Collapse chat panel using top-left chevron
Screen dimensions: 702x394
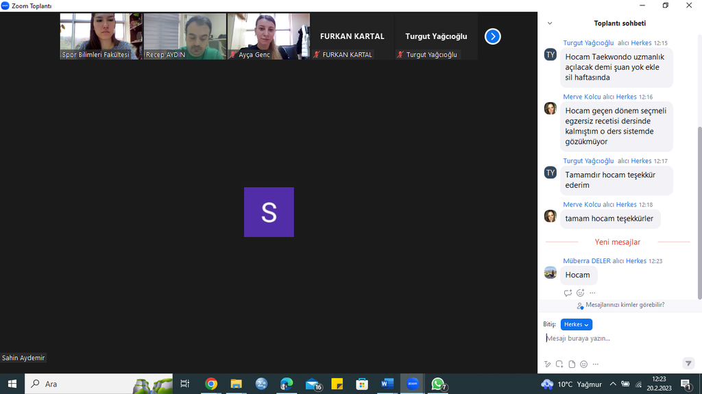550,23
